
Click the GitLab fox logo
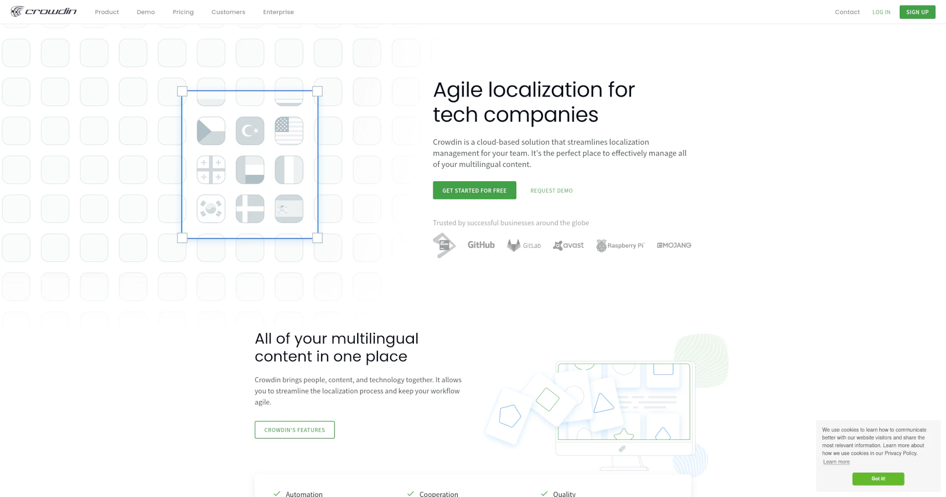514,245
